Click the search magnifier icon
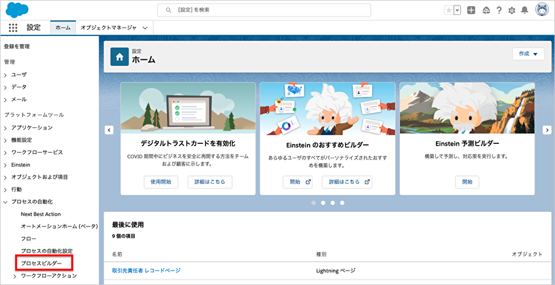 [168, 11]
